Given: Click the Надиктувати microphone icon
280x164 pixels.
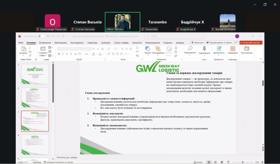Looking at the screenshot, I should point(204,49).
